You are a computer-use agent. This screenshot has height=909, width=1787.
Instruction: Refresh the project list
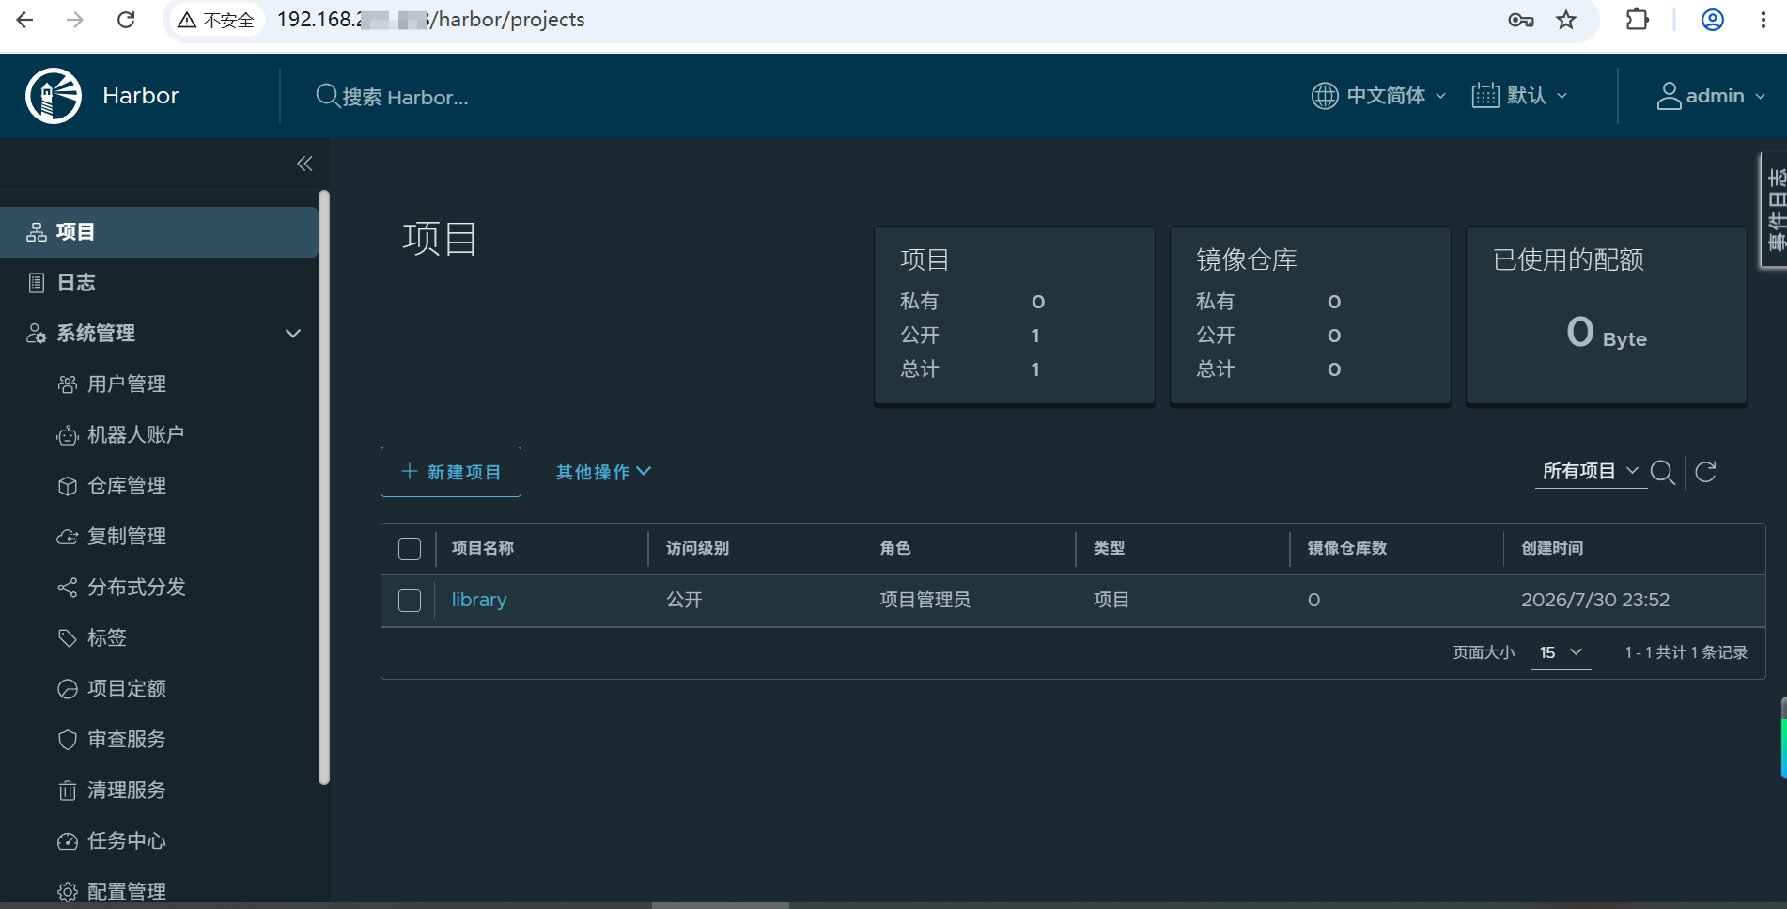[1706, 472]
